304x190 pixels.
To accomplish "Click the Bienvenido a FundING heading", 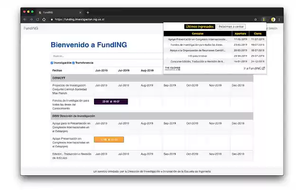I will click(x=89, y=45).
